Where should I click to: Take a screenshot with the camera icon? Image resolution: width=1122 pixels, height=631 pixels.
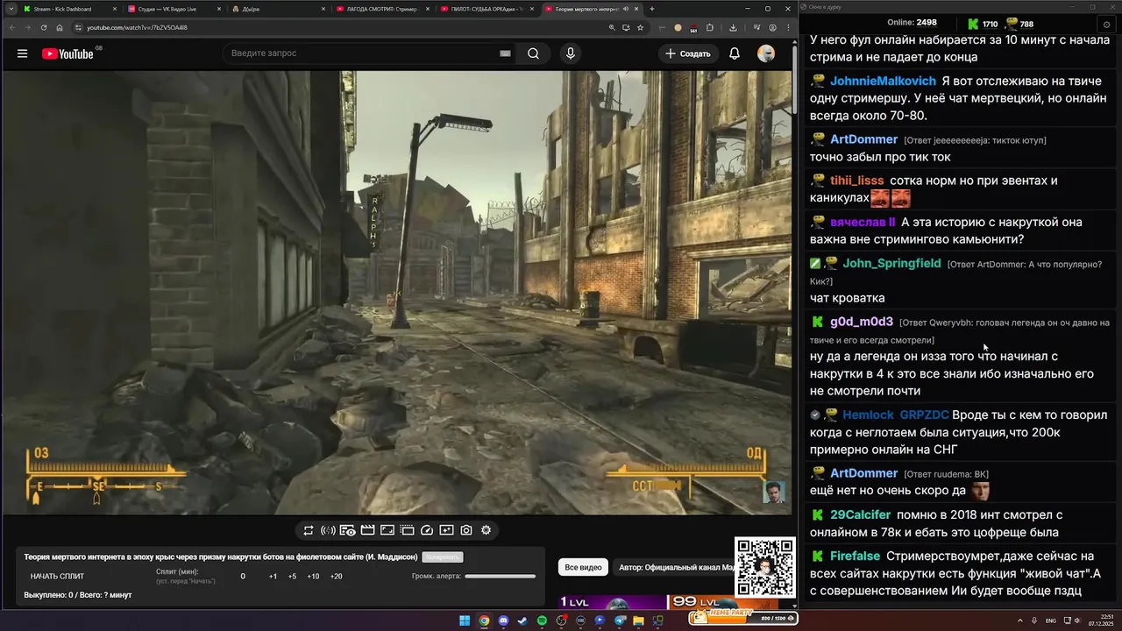466,530
